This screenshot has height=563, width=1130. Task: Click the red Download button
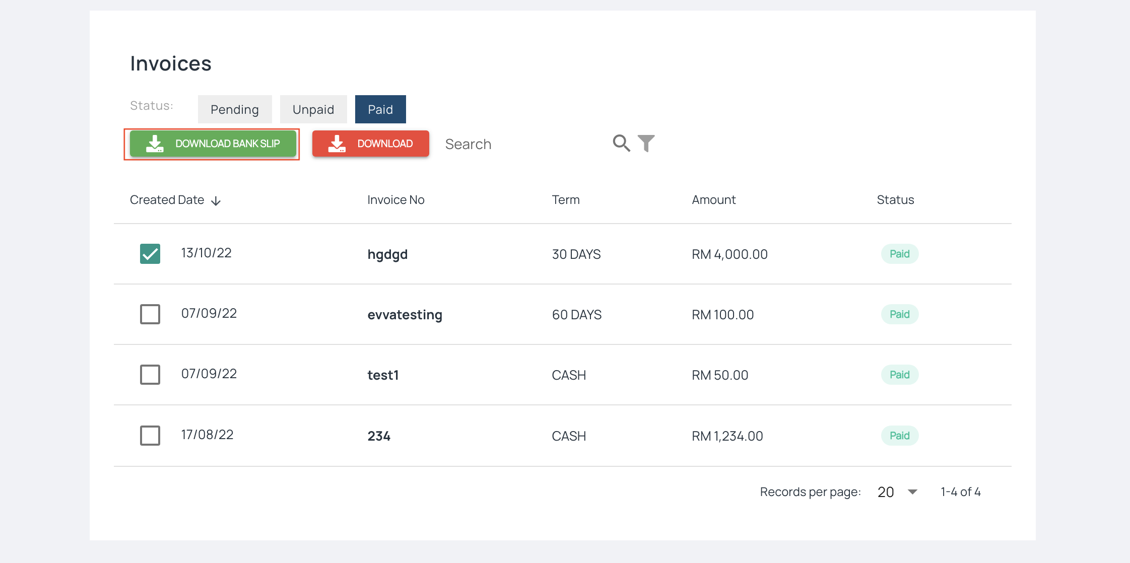point(370,144)
